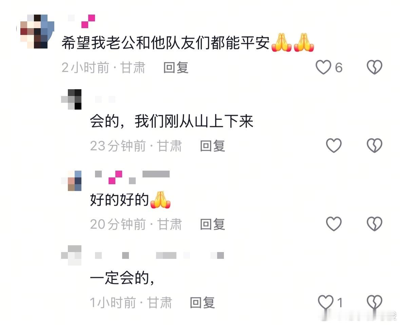Like the 一定会的 reply with 1 like
This screenshot has width=400, height=325.
pos(326,302)
